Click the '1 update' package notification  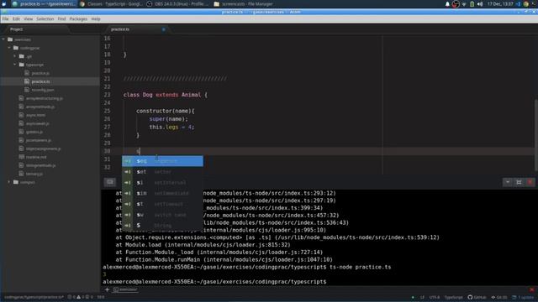(x=523, y=297)
